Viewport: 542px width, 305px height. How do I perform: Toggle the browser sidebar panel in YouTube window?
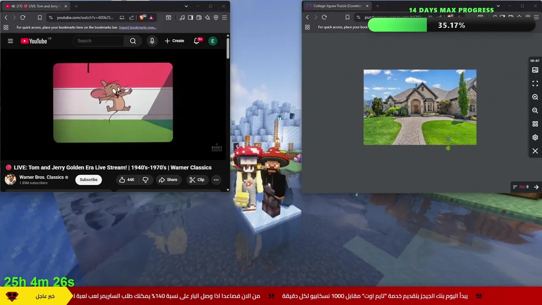tap(191, 17)
